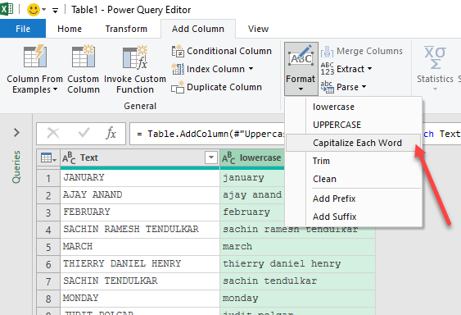
Task: Click the AJAY ANAND cell
Action: 140,195
